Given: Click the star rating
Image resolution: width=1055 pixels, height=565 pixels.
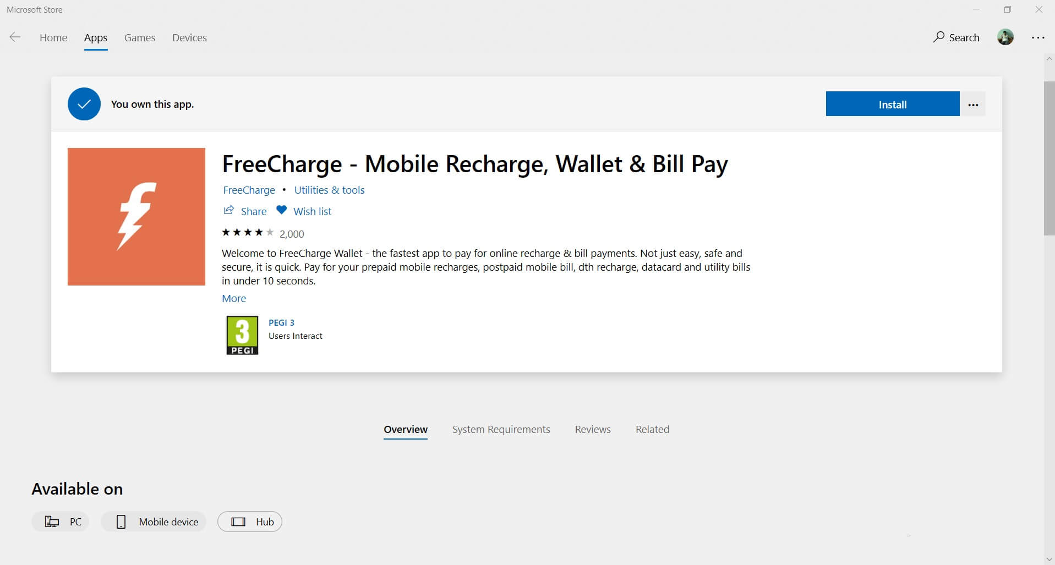Looking at the screenshot, I should point(248,233).
